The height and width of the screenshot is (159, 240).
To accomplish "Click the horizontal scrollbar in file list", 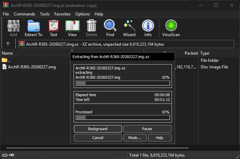I will [97, 148].
